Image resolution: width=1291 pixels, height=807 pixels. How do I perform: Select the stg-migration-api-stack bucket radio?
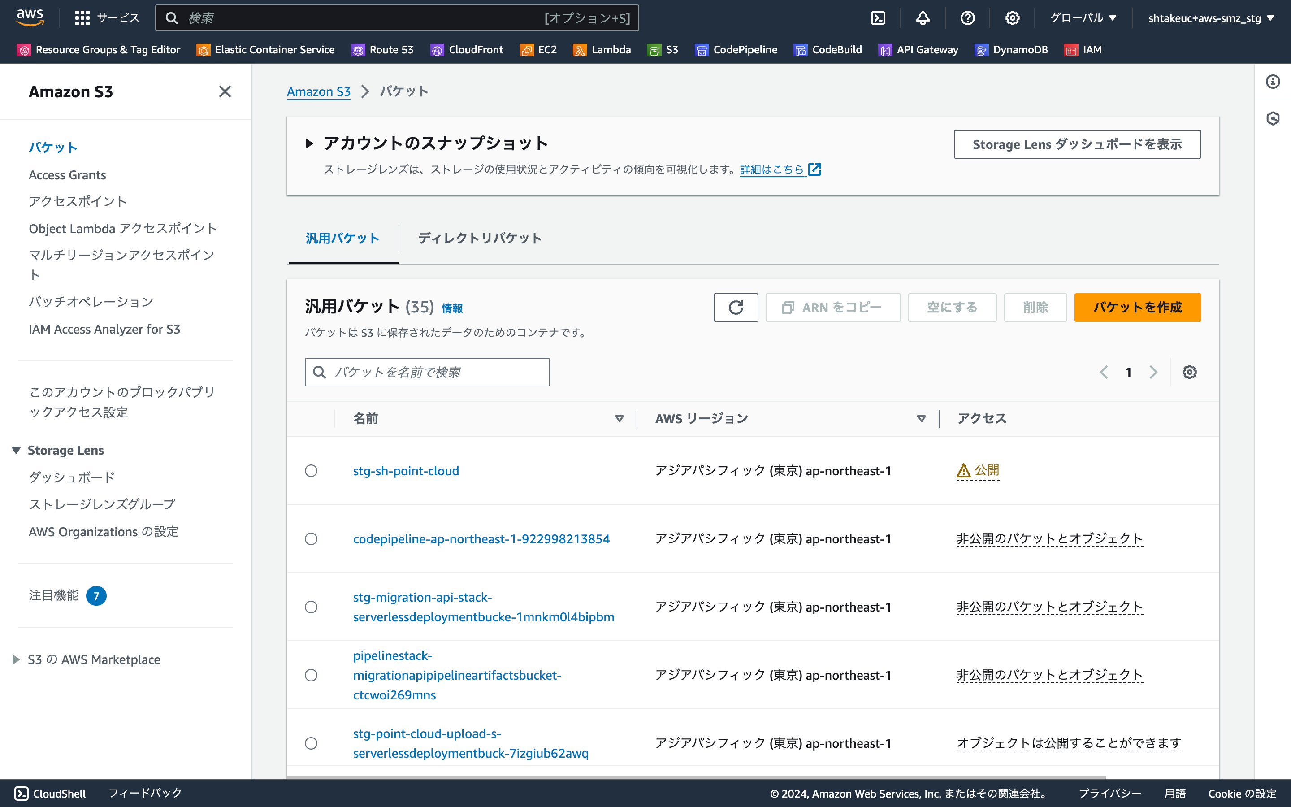311,607
